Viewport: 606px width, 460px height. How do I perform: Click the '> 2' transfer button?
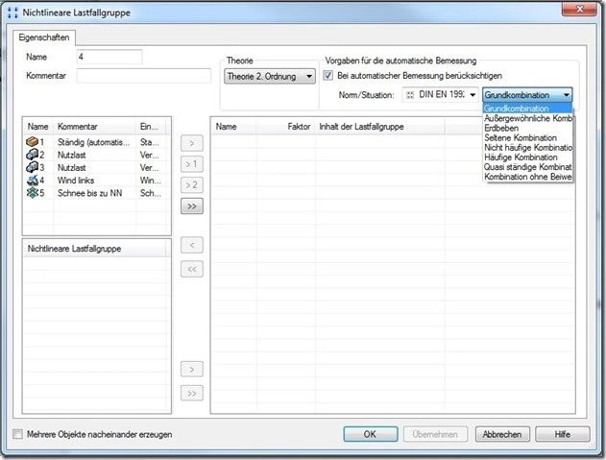coord(192,185)
